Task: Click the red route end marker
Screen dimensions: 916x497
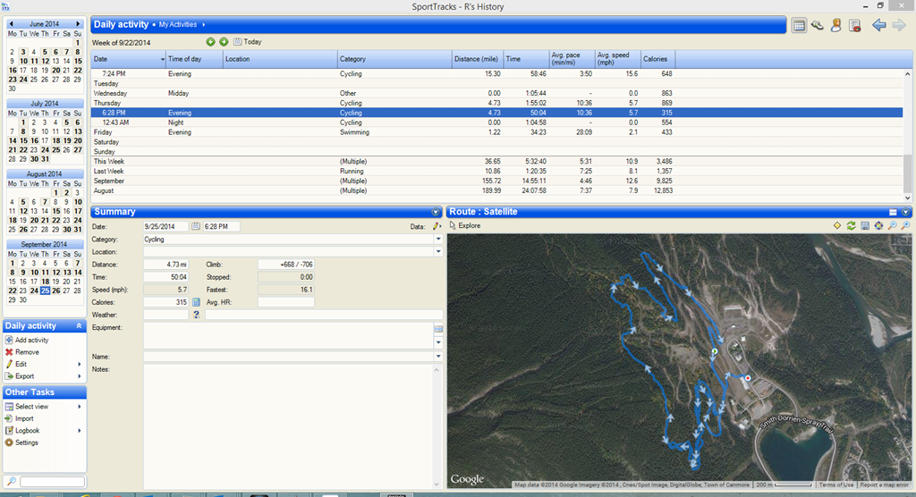Action: 748,378
